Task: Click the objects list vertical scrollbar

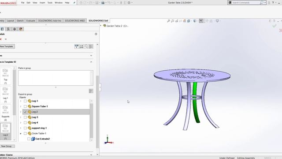Action: pyautogui.click(x=91, y=121)
